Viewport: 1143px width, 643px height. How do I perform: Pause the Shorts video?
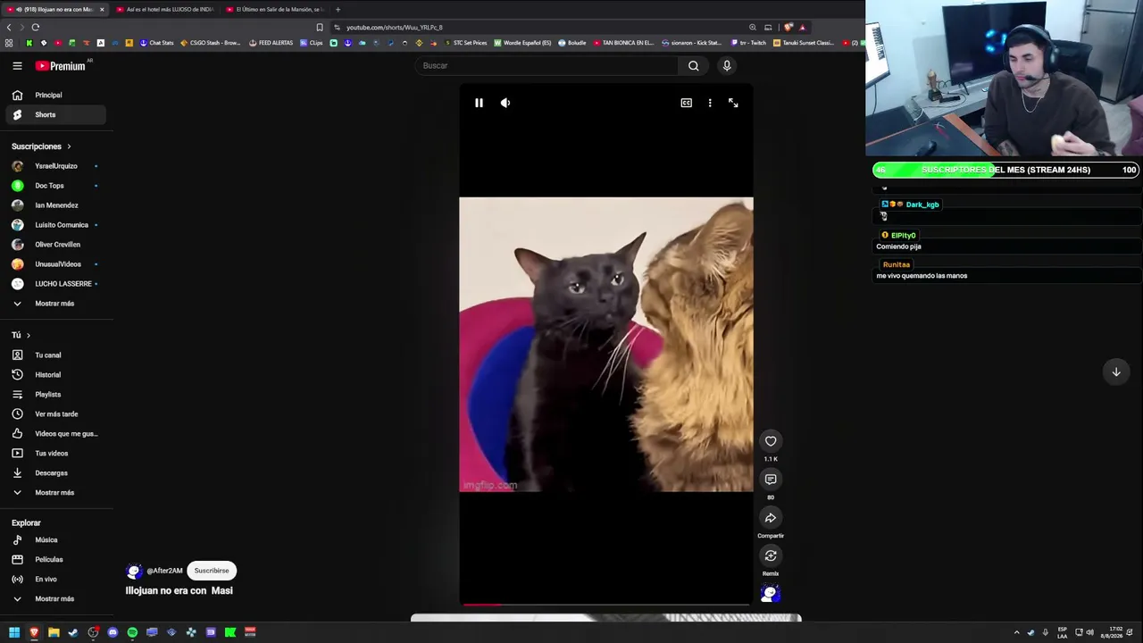479,103
